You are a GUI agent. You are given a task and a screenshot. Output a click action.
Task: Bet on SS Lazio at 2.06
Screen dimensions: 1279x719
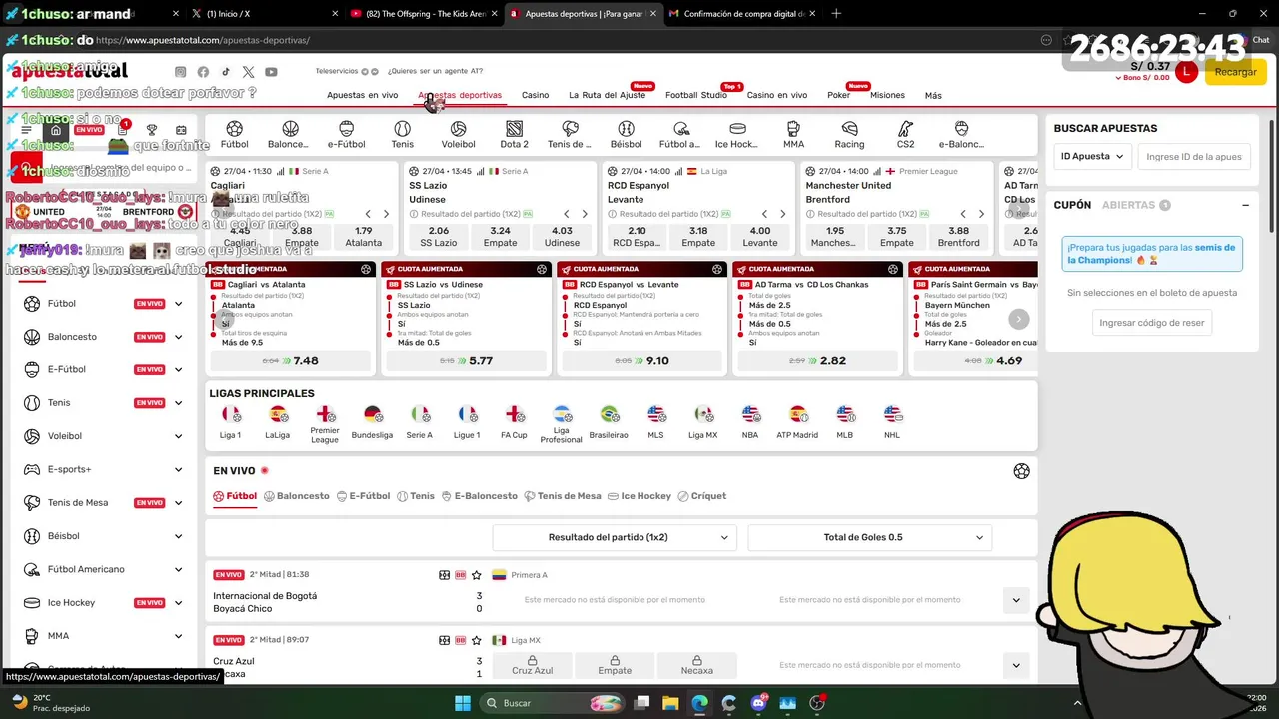click(438, 237)
